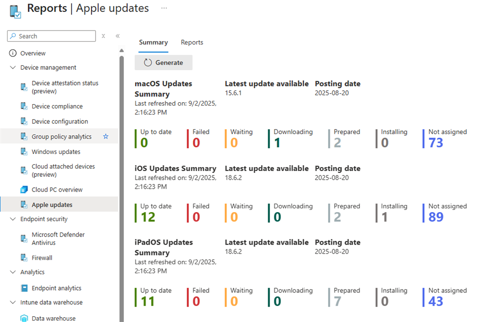
Task: Open Device configuration report
Action: (60, 121)
